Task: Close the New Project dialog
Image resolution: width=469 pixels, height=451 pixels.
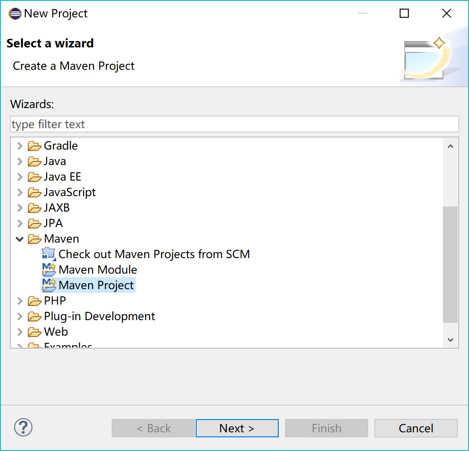Action: click(x=447, y=13)
